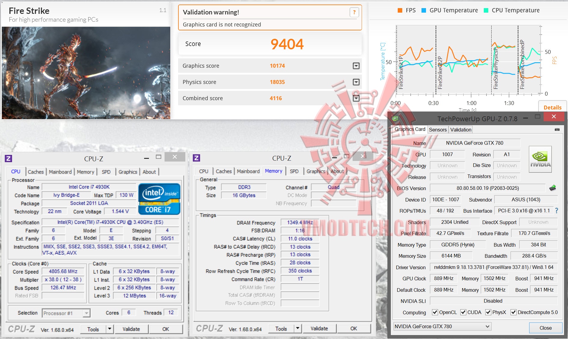Expand the Physics score details
Image resolution: width=568 pixels, height=339 pixels.
(x=356, y=82)
